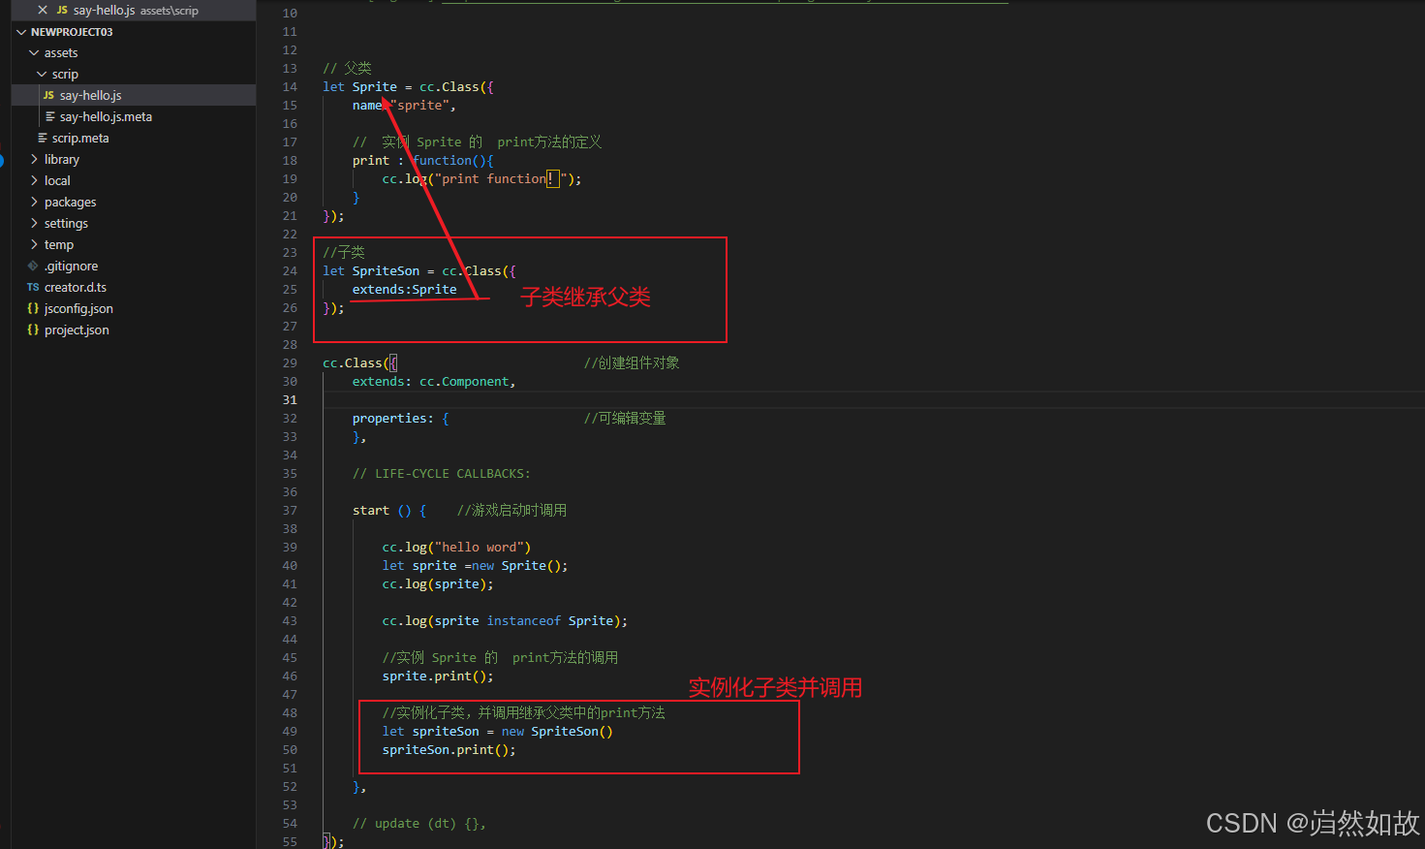Click the '//可编辑变量' comment

(625, 419)
